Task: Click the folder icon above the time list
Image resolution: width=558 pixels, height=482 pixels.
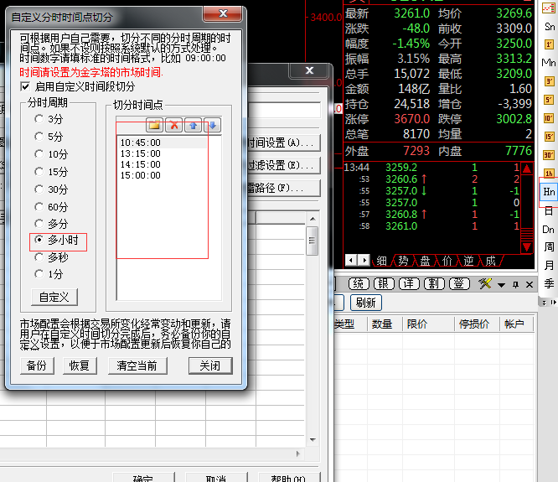Action: tap(155, 126)
